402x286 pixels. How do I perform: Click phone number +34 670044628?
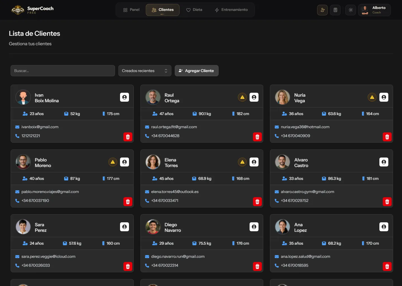(165, 136)
